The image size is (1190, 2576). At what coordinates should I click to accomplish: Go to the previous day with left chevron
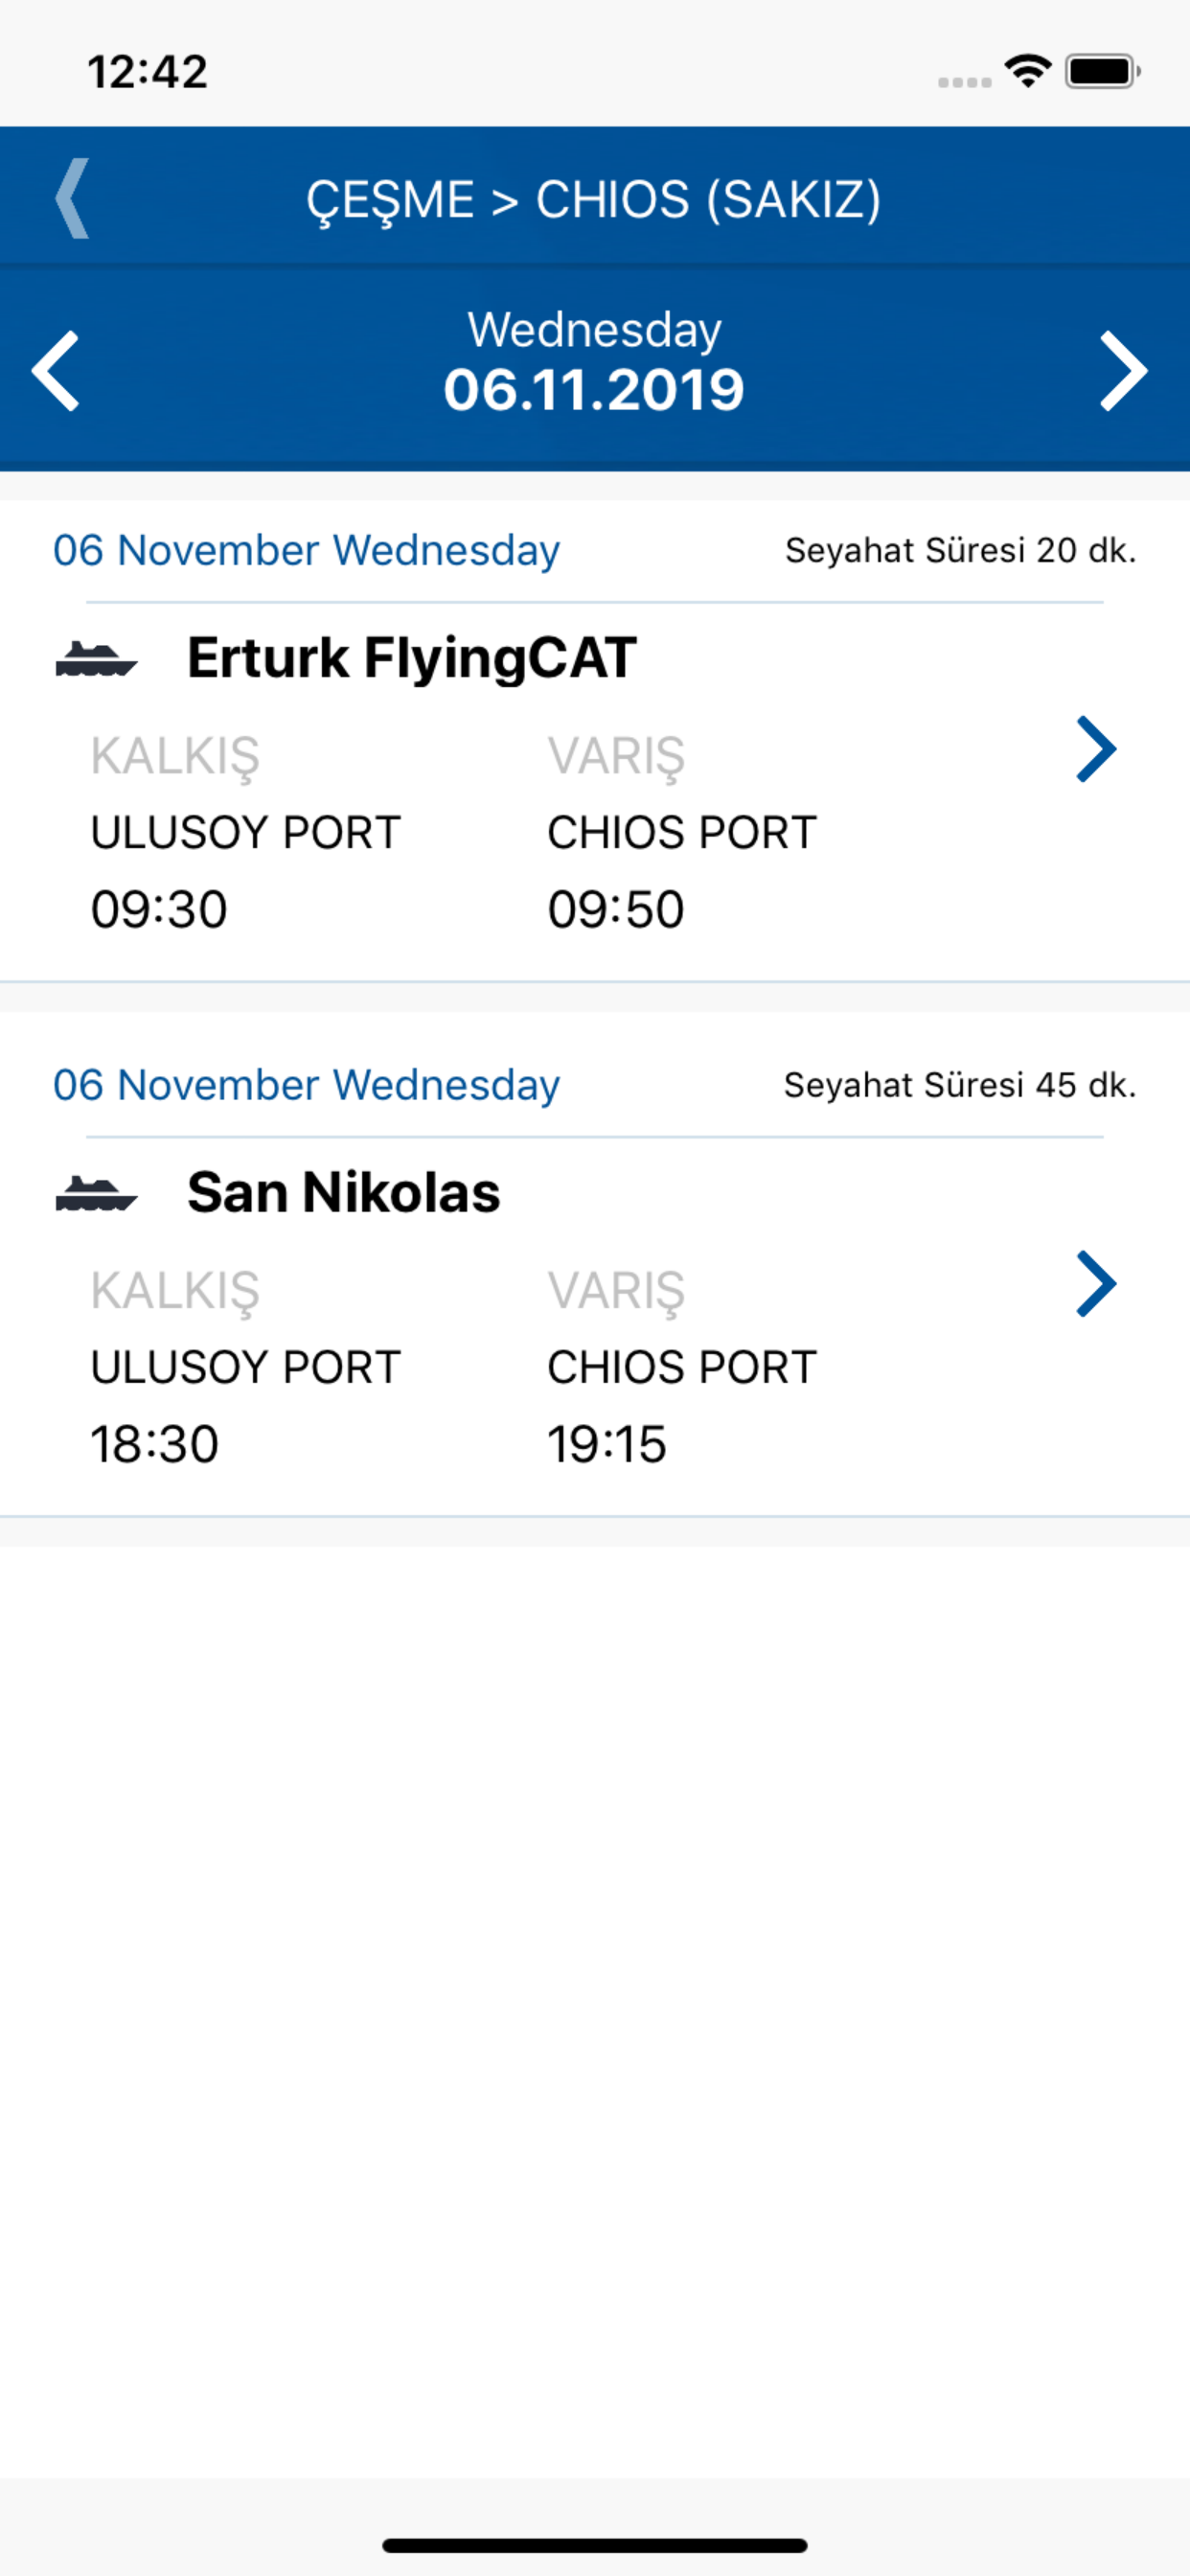(55, 371)
